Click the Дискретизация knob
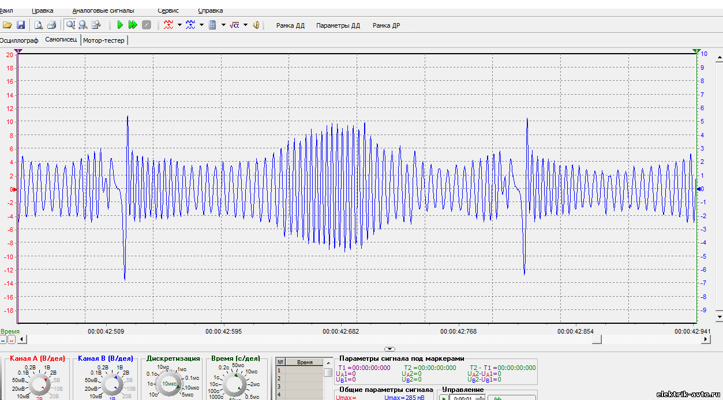This screenshot has width=723, height=400. (170, 384)
